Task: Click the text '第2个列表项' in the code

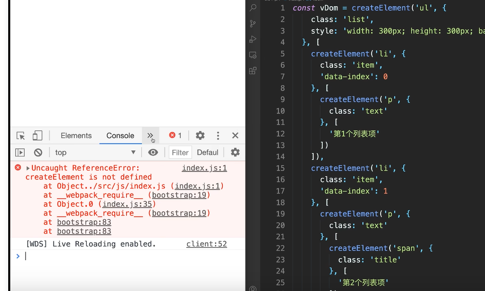Action: (x=363, y=283)
